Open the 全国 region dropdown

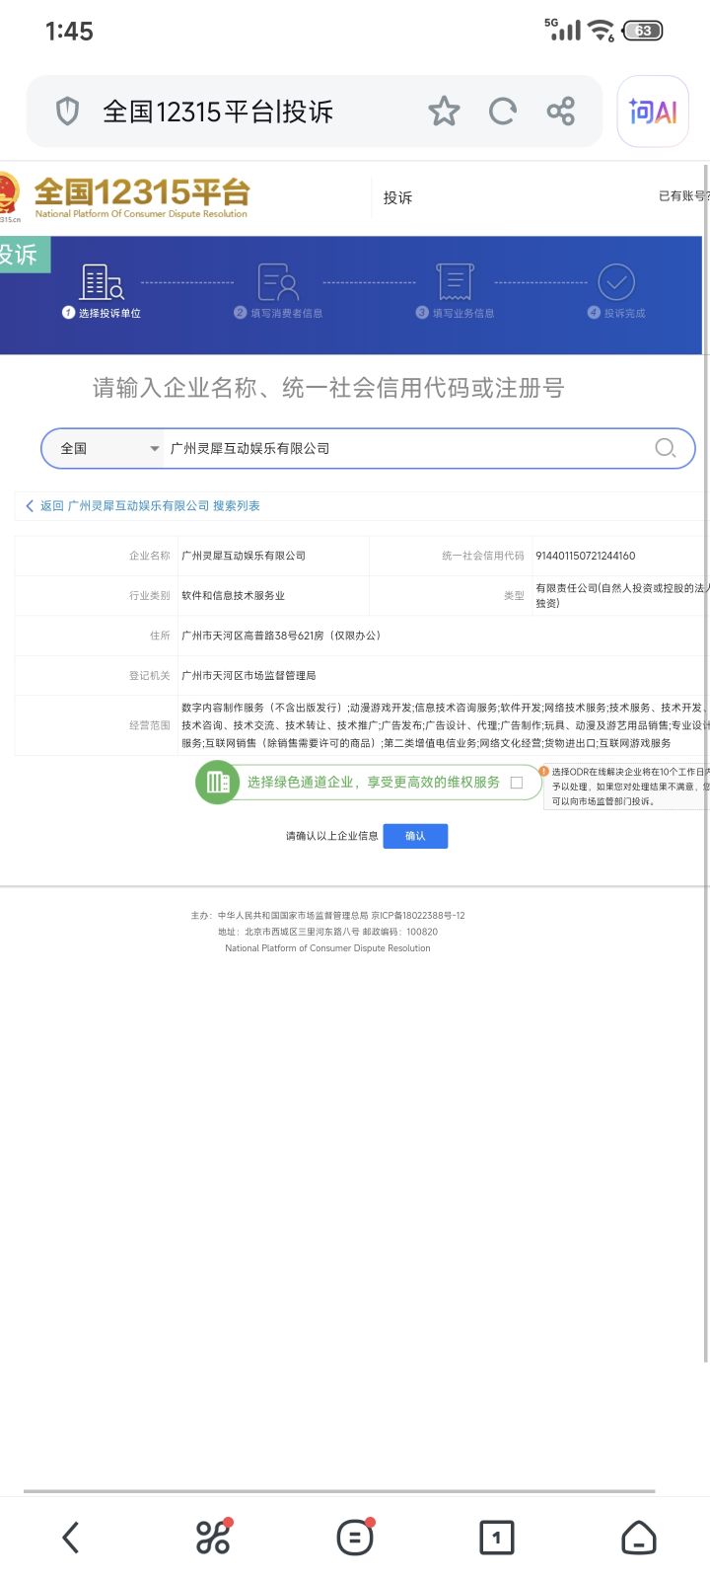click(x=103, y=448)
